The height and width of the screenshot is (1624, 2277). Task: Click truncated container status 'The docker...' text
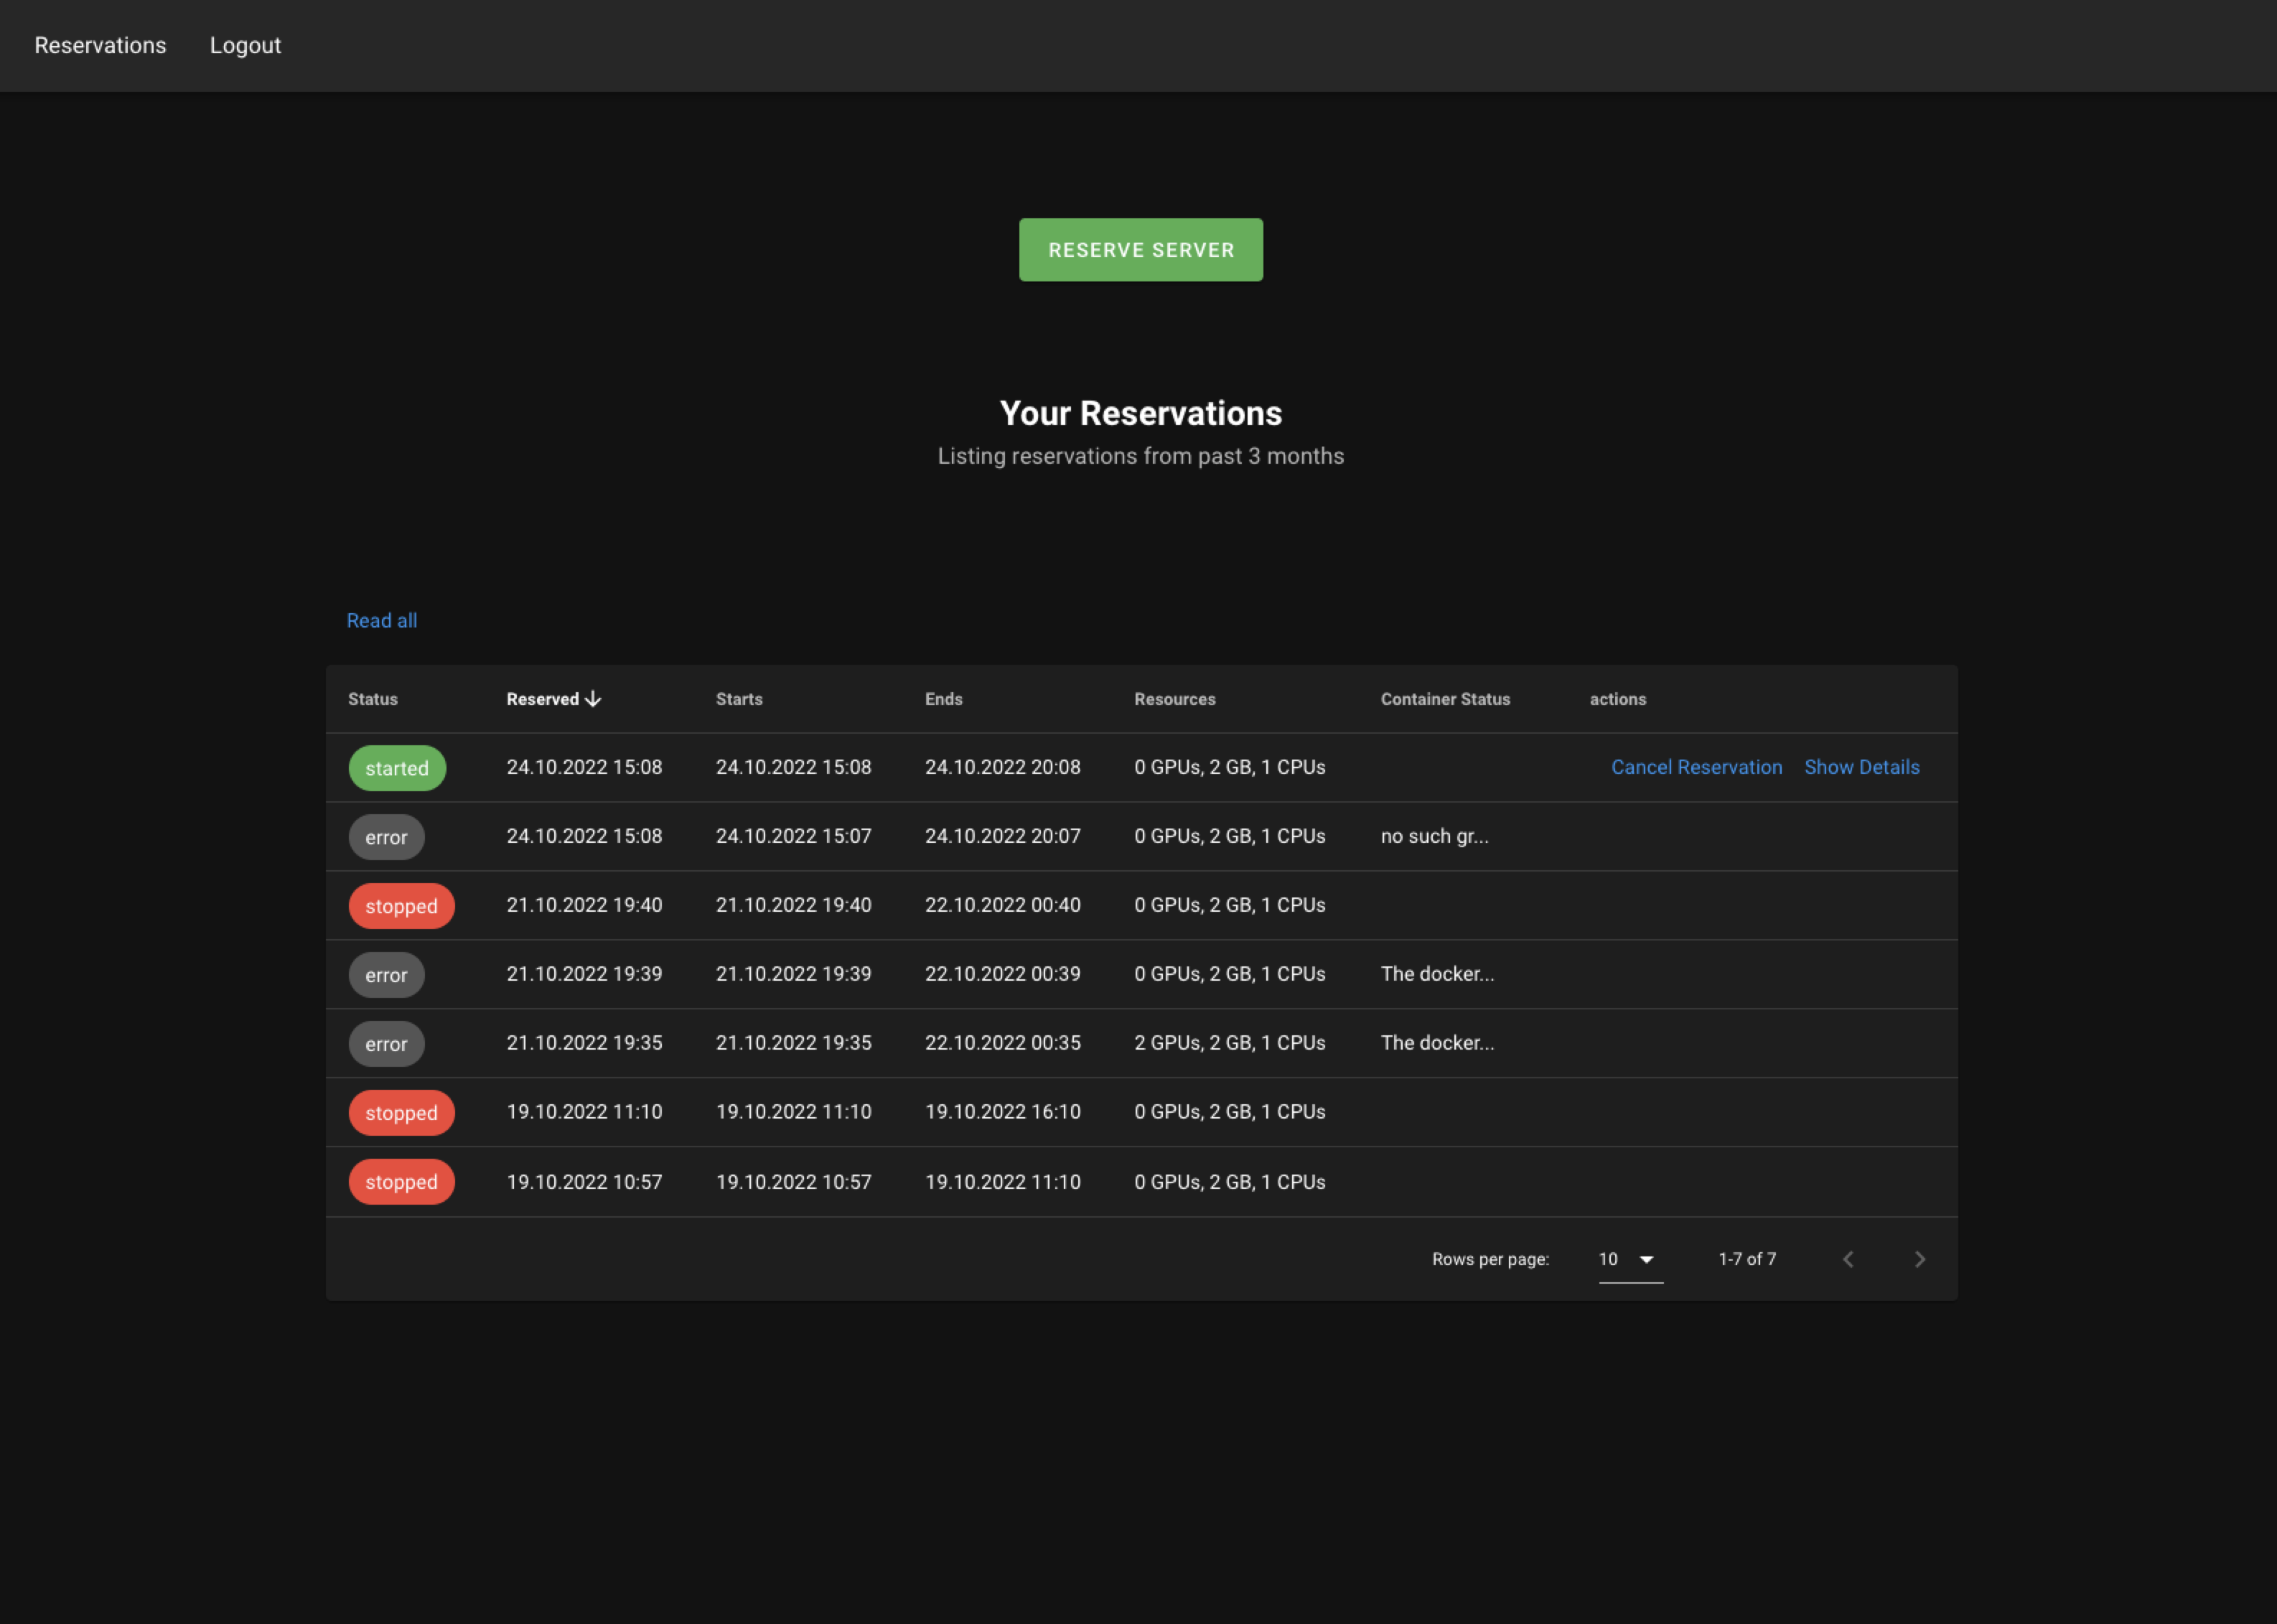1437,973
